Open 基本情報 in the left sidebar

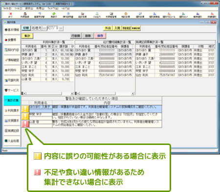[12, 30]
